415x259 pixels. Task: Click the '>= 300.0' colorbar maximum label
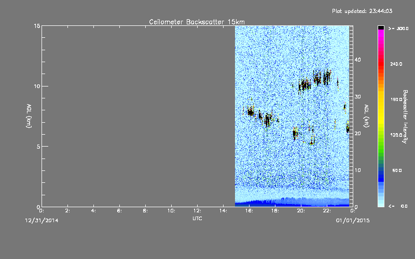point(398,28)
